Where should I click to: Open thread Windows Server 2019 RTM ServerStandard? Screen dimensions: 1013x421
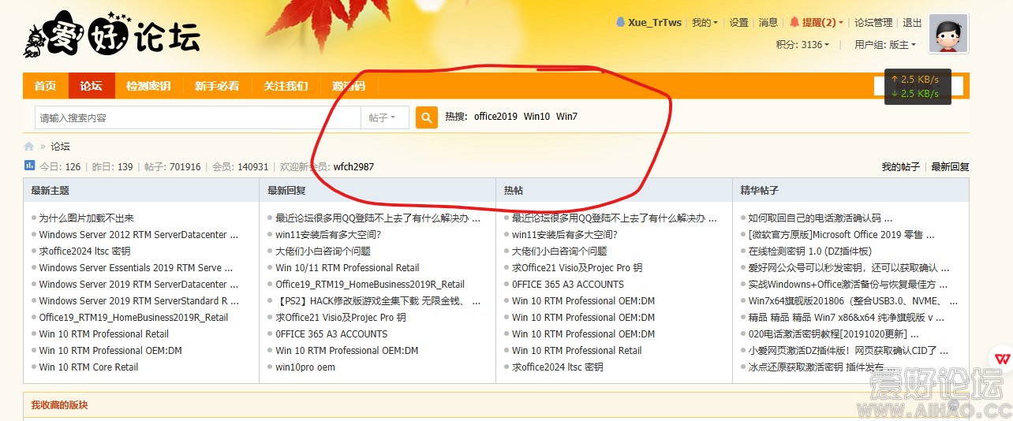click(139, 301)
